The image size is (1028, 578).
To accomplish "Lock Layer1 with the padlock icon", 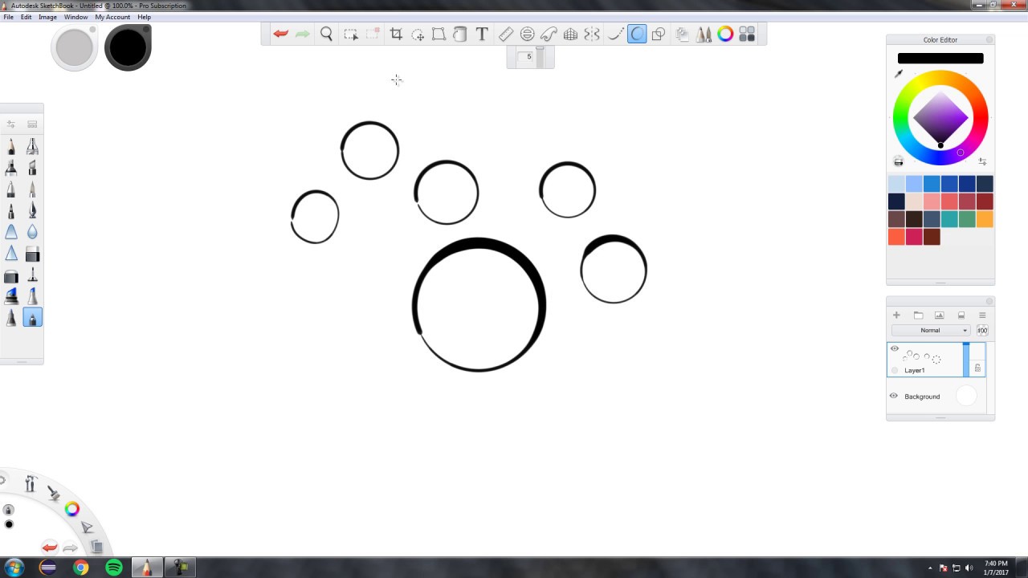I will (x=977, y=368).
